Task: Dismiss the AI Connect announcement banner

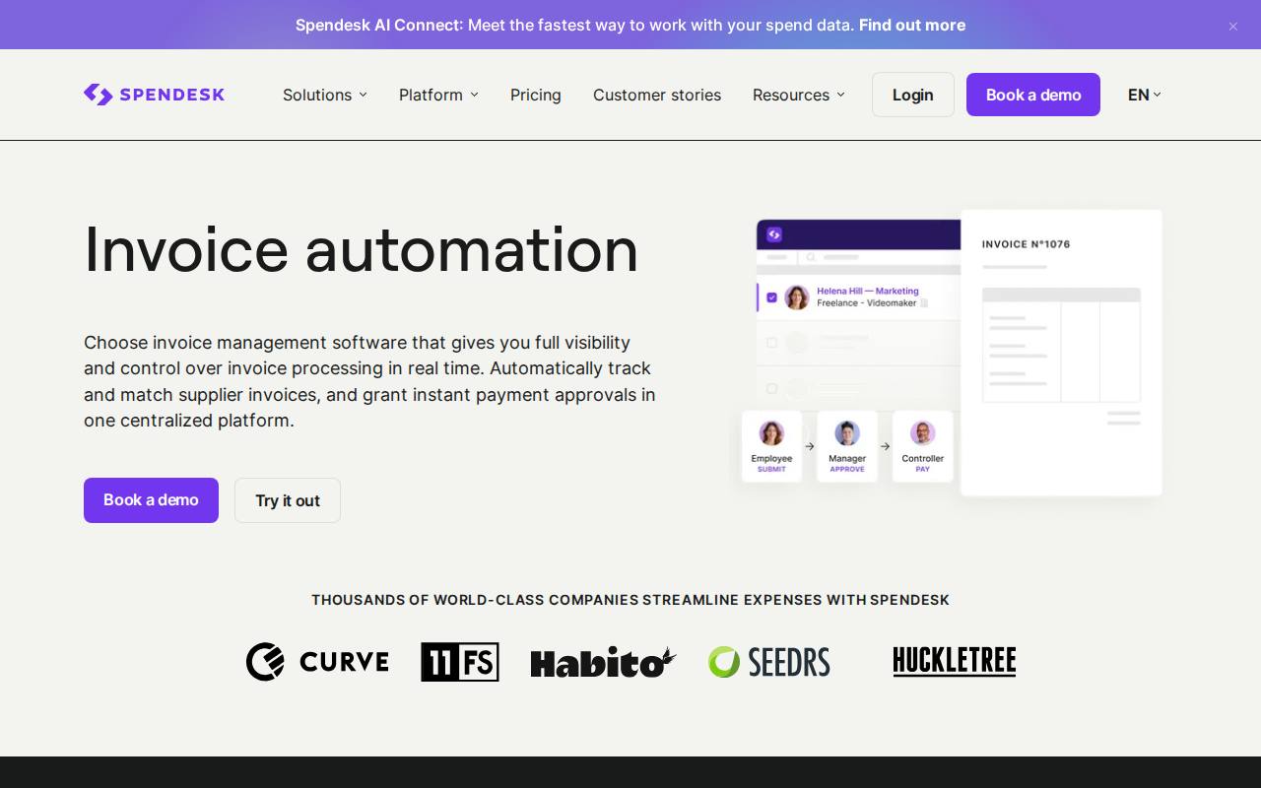Action: (x=1232, y=26)
